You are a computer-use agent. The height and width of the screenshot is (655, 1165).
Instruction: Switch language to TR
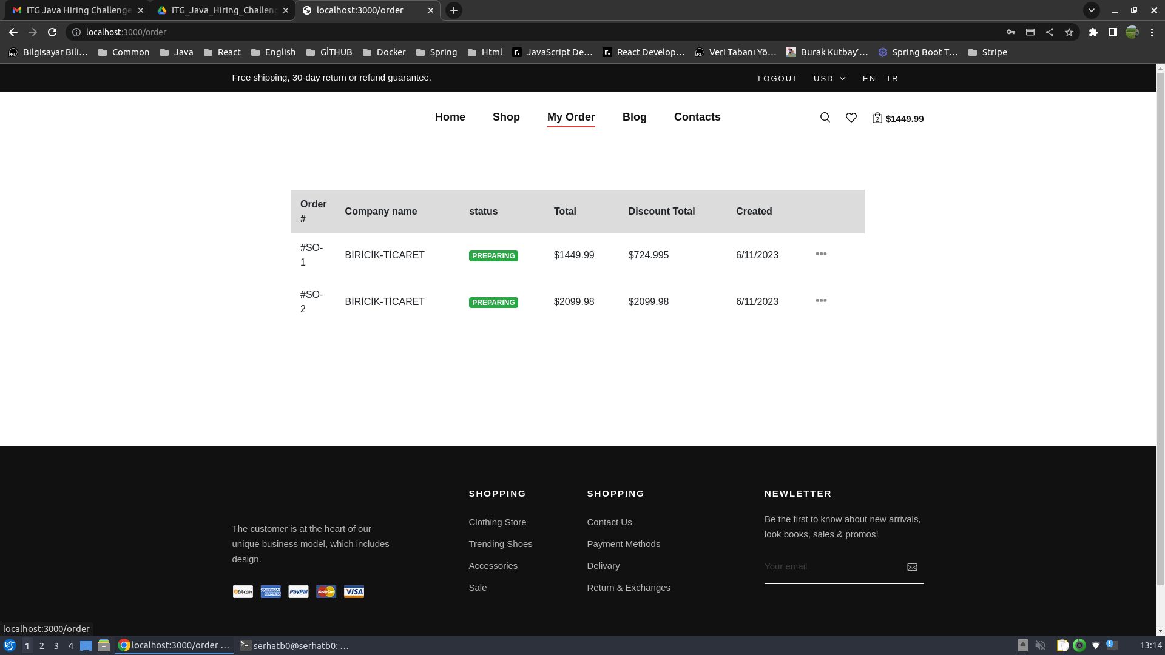[x=891, y=79]
